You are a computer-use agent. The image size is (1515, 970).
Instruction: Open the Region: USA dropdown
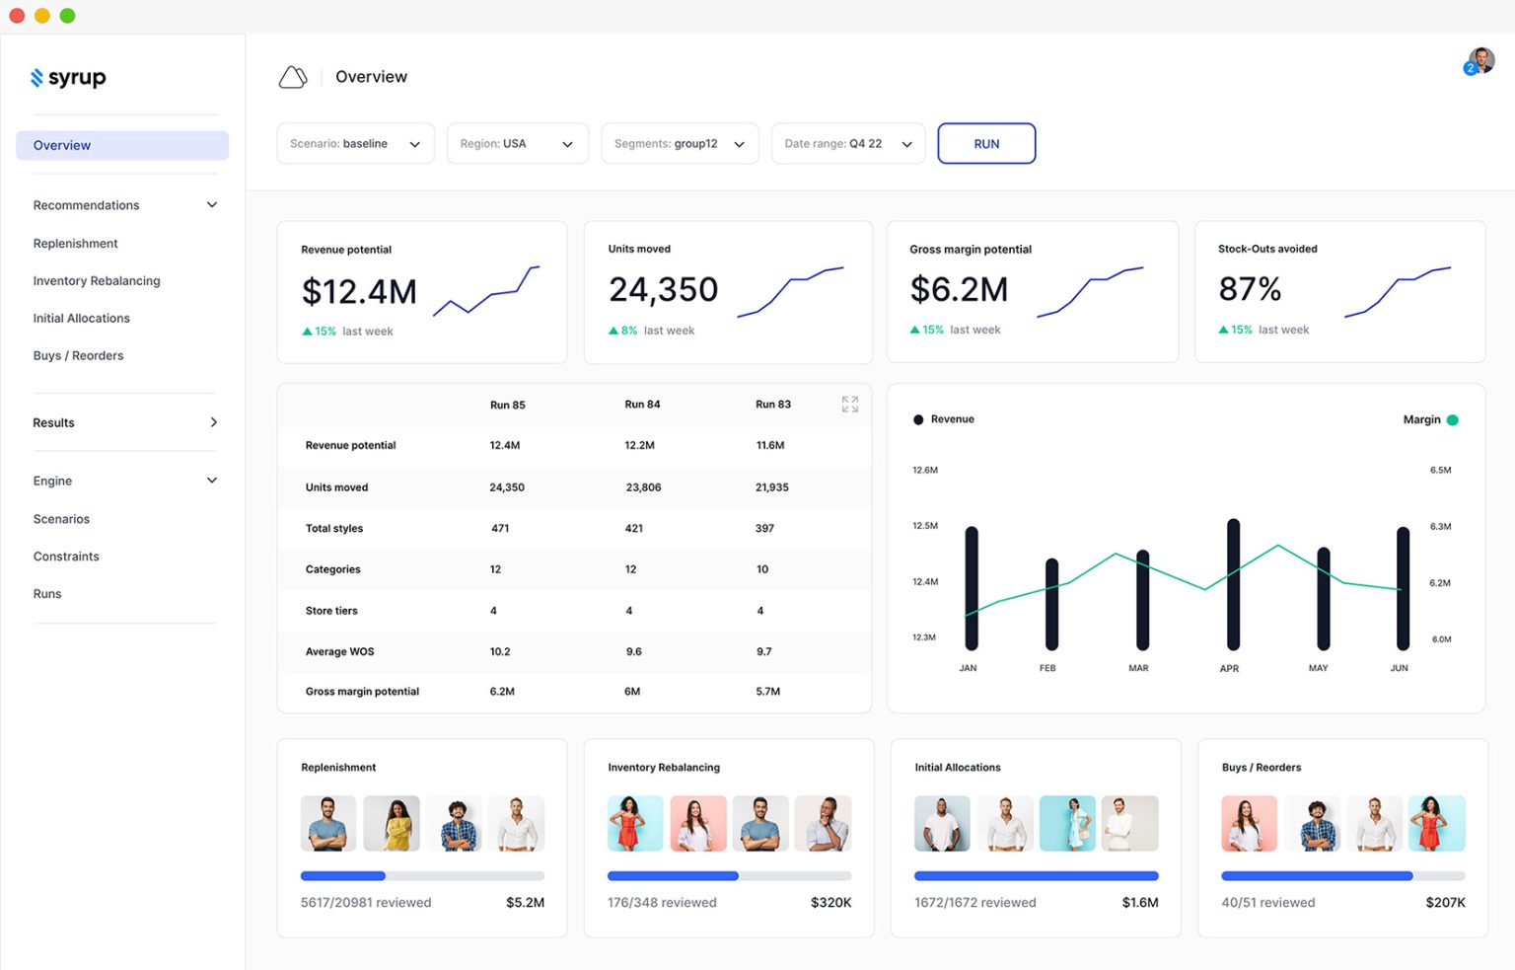pos(517,143)
